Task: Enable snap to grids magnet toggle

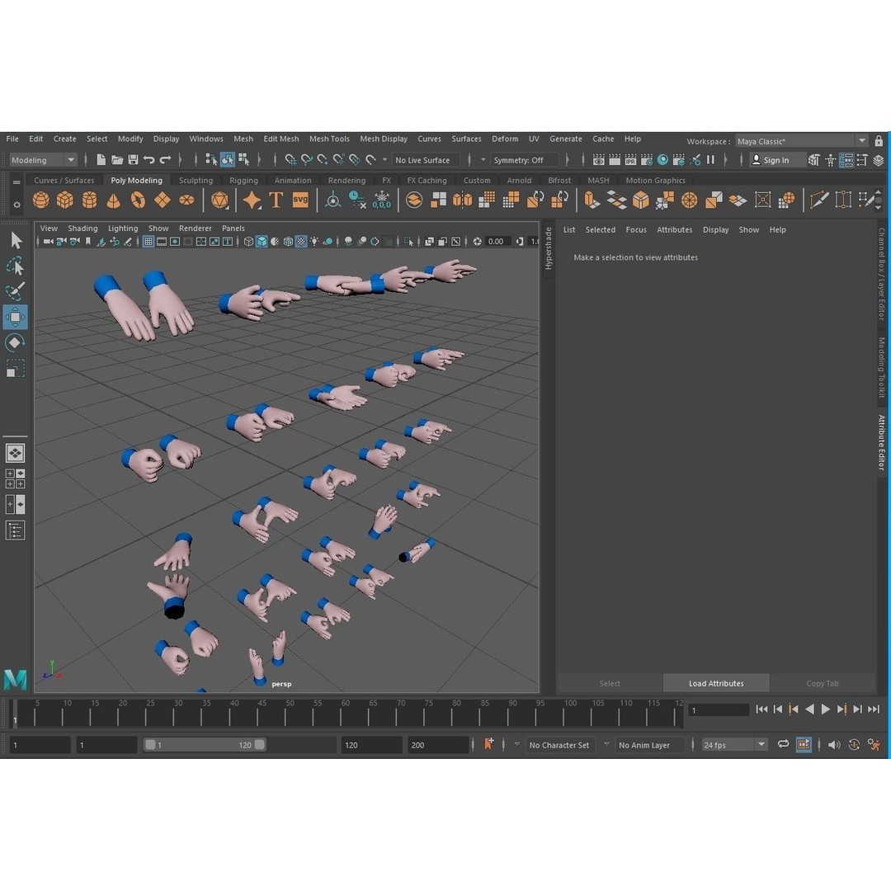Action: [292, 159]
